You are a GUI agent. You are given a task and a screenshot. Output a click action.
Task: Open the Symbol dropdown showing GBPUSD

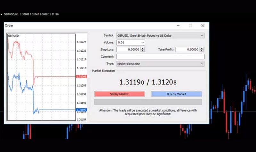pos(160,35)
